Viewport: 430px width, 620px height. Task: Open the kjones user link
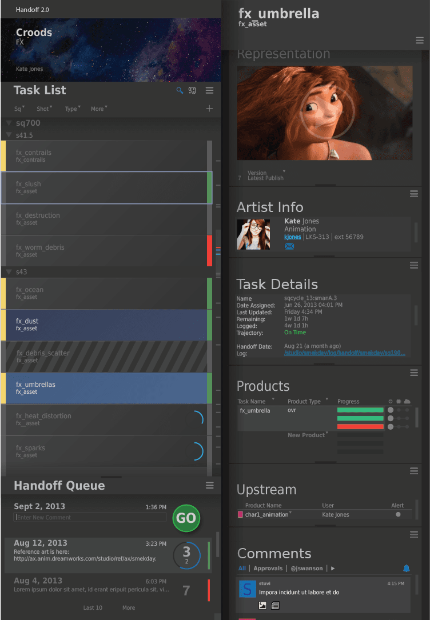pos(292,237)
